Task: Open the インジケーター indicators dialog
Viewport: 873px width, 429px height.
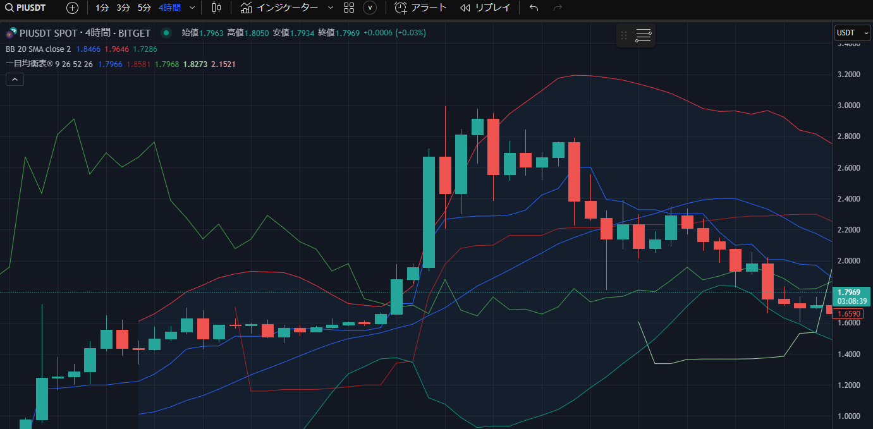Action: 279,8
